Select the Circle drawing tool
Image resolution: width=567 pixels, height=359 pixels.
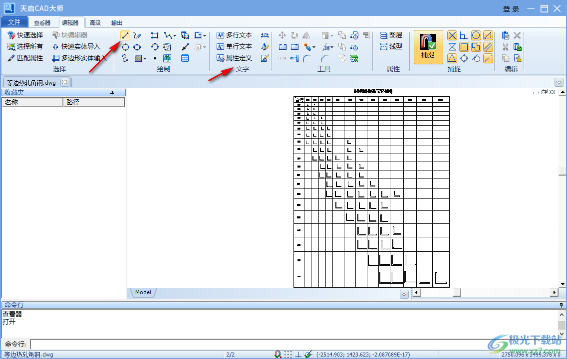tap(125, 47)
